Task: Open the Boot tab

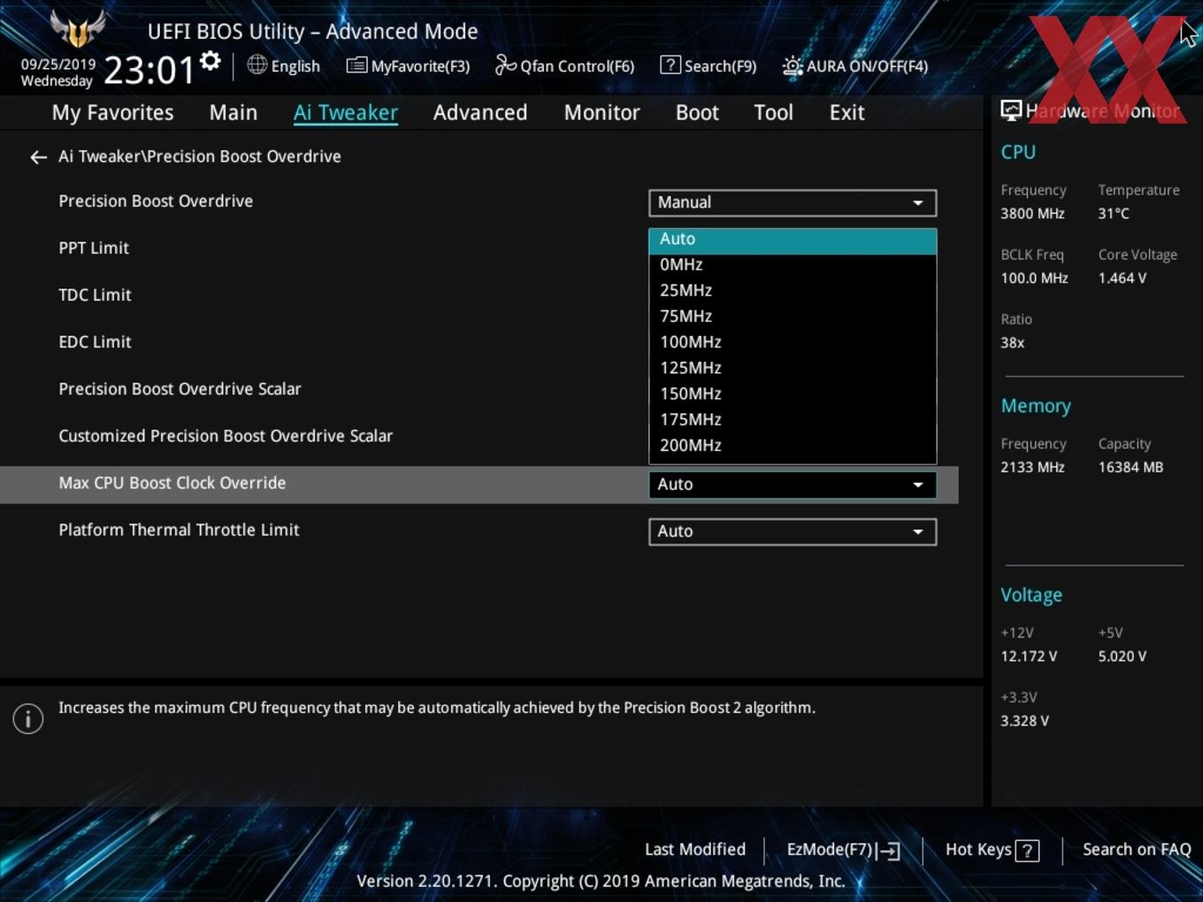Action: pyautogui.click(x=697, y=112)
